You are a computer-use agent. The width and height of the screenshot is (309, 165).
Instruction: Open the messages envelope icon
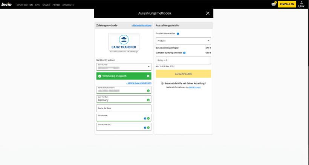pos(273,4)
